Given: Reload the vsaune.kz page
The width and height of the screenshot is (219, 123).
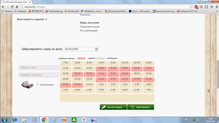Looking at the screenshot, I should click(x=12, y=7).
